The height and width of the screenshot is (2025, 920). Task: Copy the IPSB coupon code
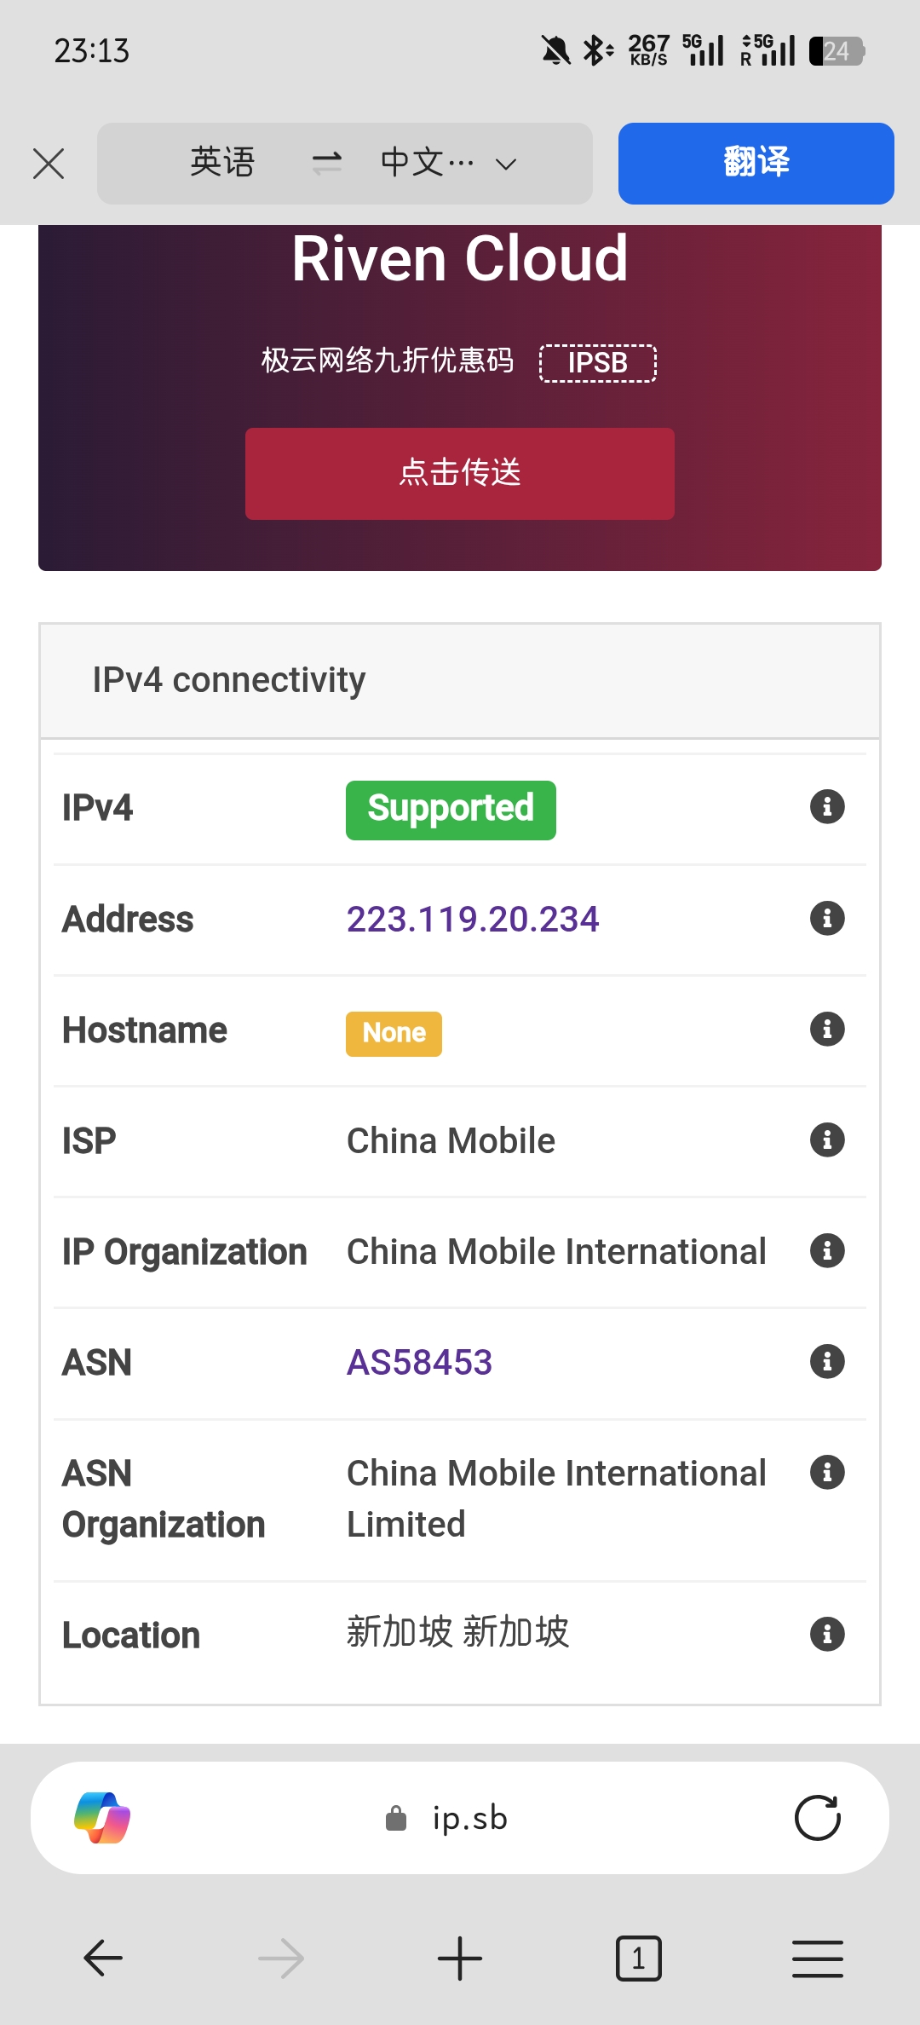pyautogui.click(x=597, y=363)
